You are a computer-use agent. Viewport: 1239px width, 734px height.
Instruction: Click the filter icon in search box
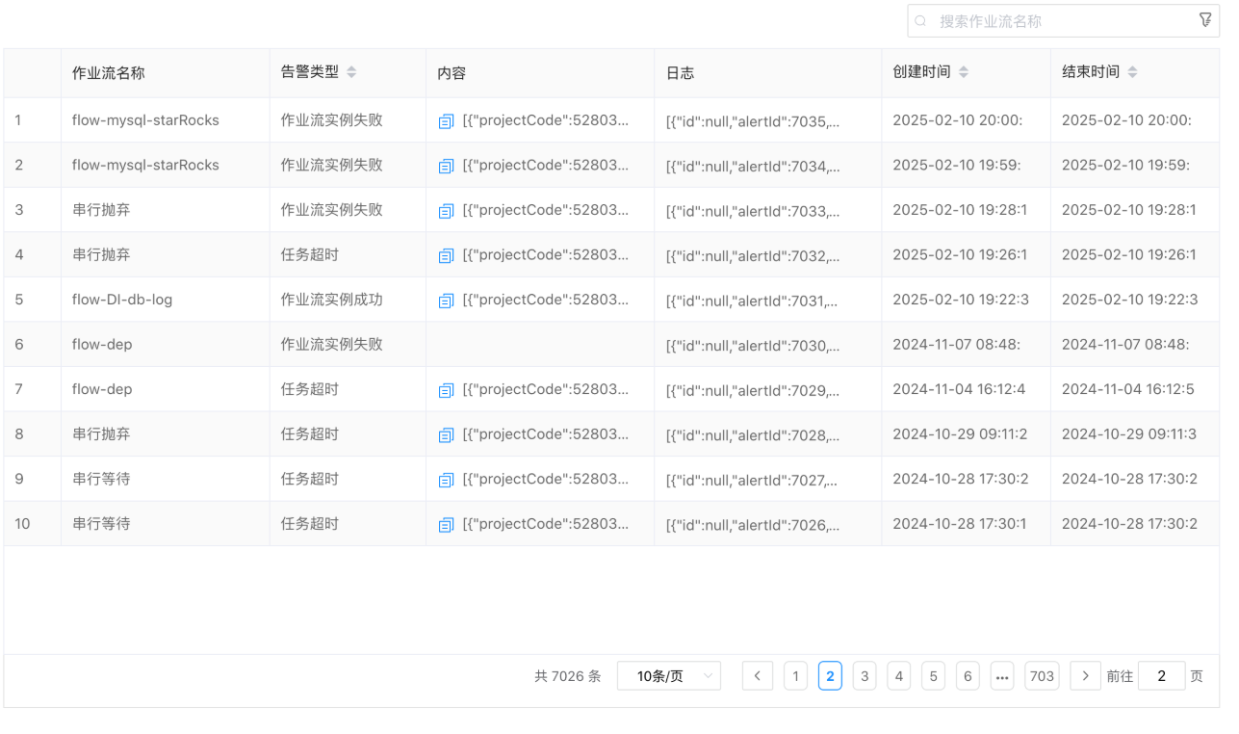[1204, 20]
